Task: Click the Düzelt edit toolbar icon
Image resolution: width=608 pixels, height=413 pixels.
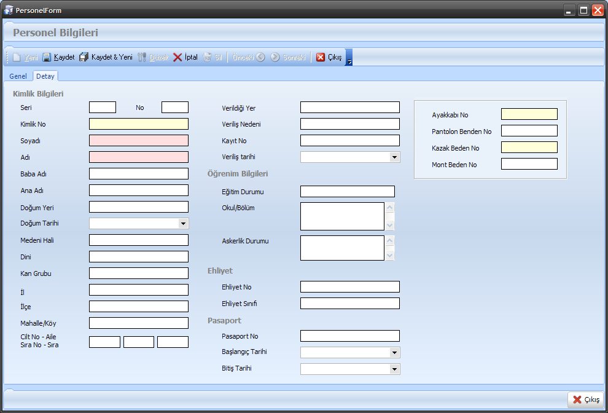Action: point(142,57)
